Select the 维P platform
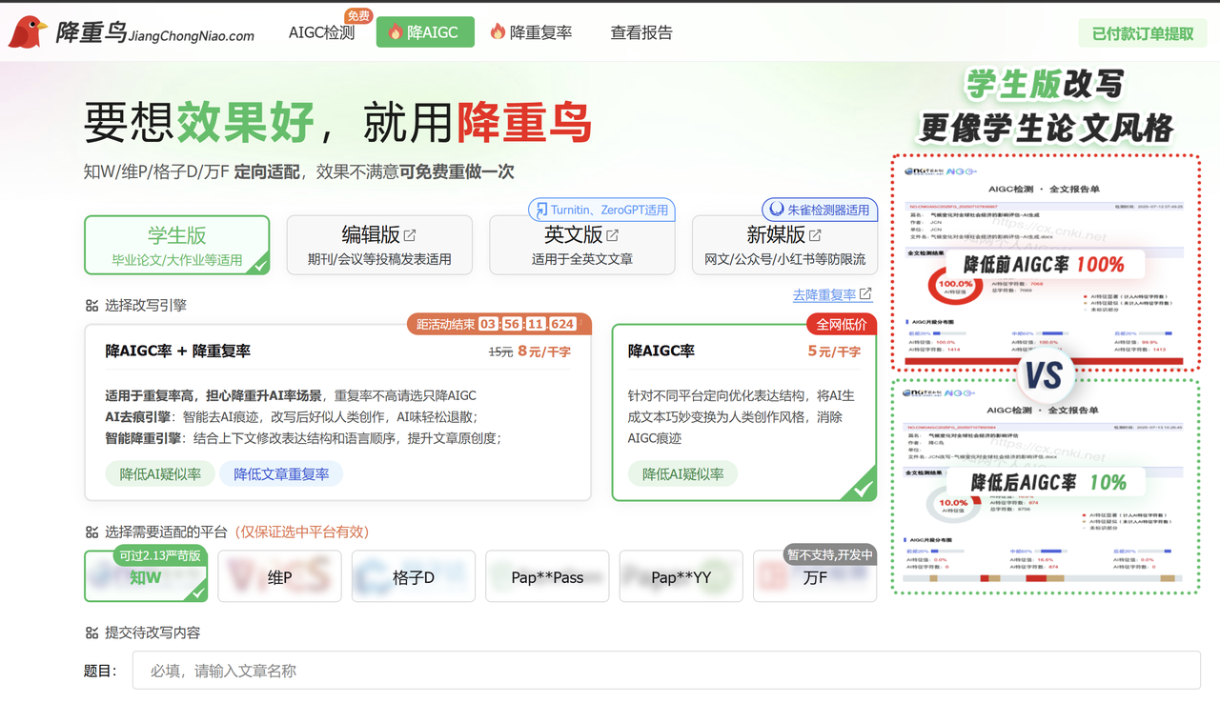 279,576
